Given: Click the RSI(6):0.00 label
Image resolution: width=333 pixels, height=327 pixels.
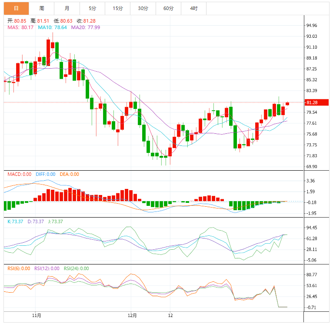Looking at the screenshot, I should tap(19, 268).
